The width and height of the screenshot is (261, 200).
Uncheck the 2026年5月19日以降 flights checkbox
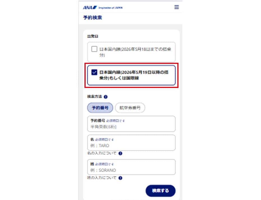pyautogui.click(x=94, y=72)
